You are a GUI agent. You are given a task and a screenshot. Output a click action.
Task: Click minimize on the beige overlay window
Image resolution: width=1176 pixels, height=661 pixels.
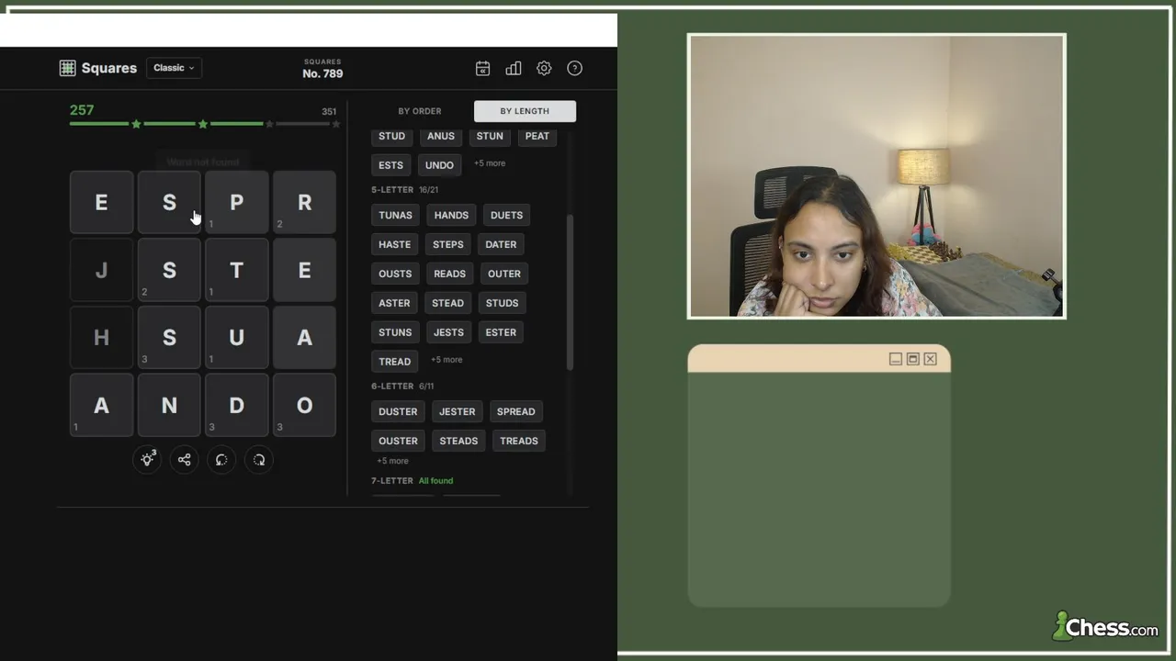pyautogui.click(x=896, y=359)
